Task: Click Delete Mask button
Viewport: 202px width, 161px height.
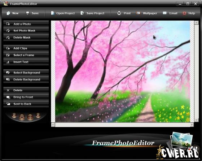Action: point(26,38)
